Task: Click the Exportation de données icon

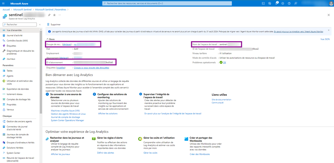Action: pyautogui.click(x=4, y=89)
